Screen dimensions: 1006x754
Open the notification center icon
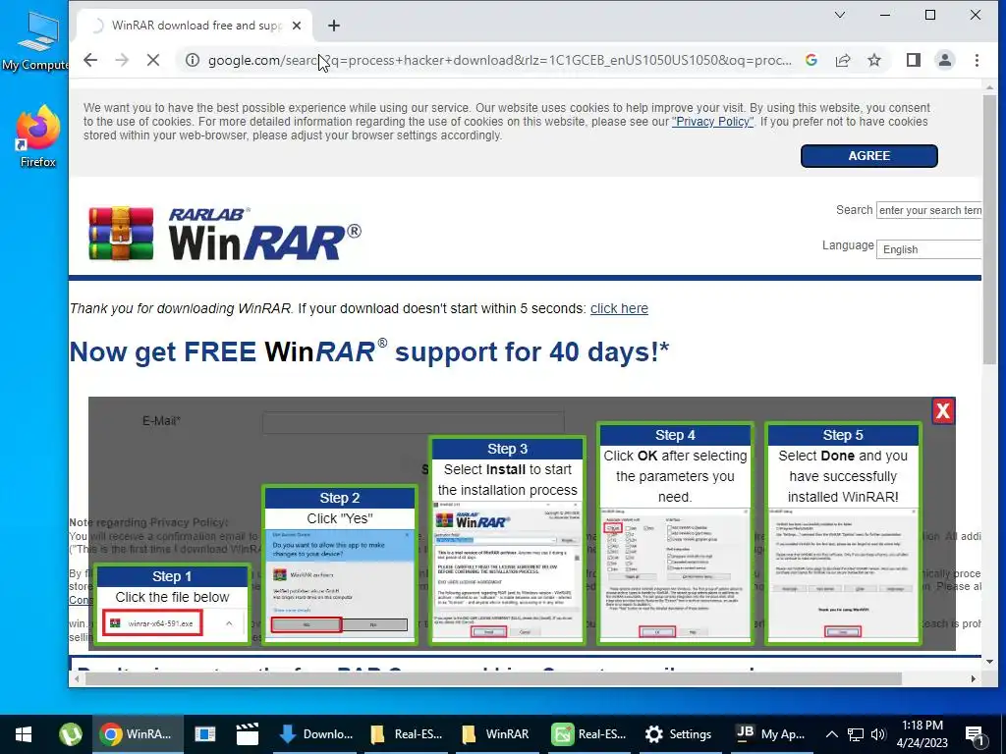975,734
